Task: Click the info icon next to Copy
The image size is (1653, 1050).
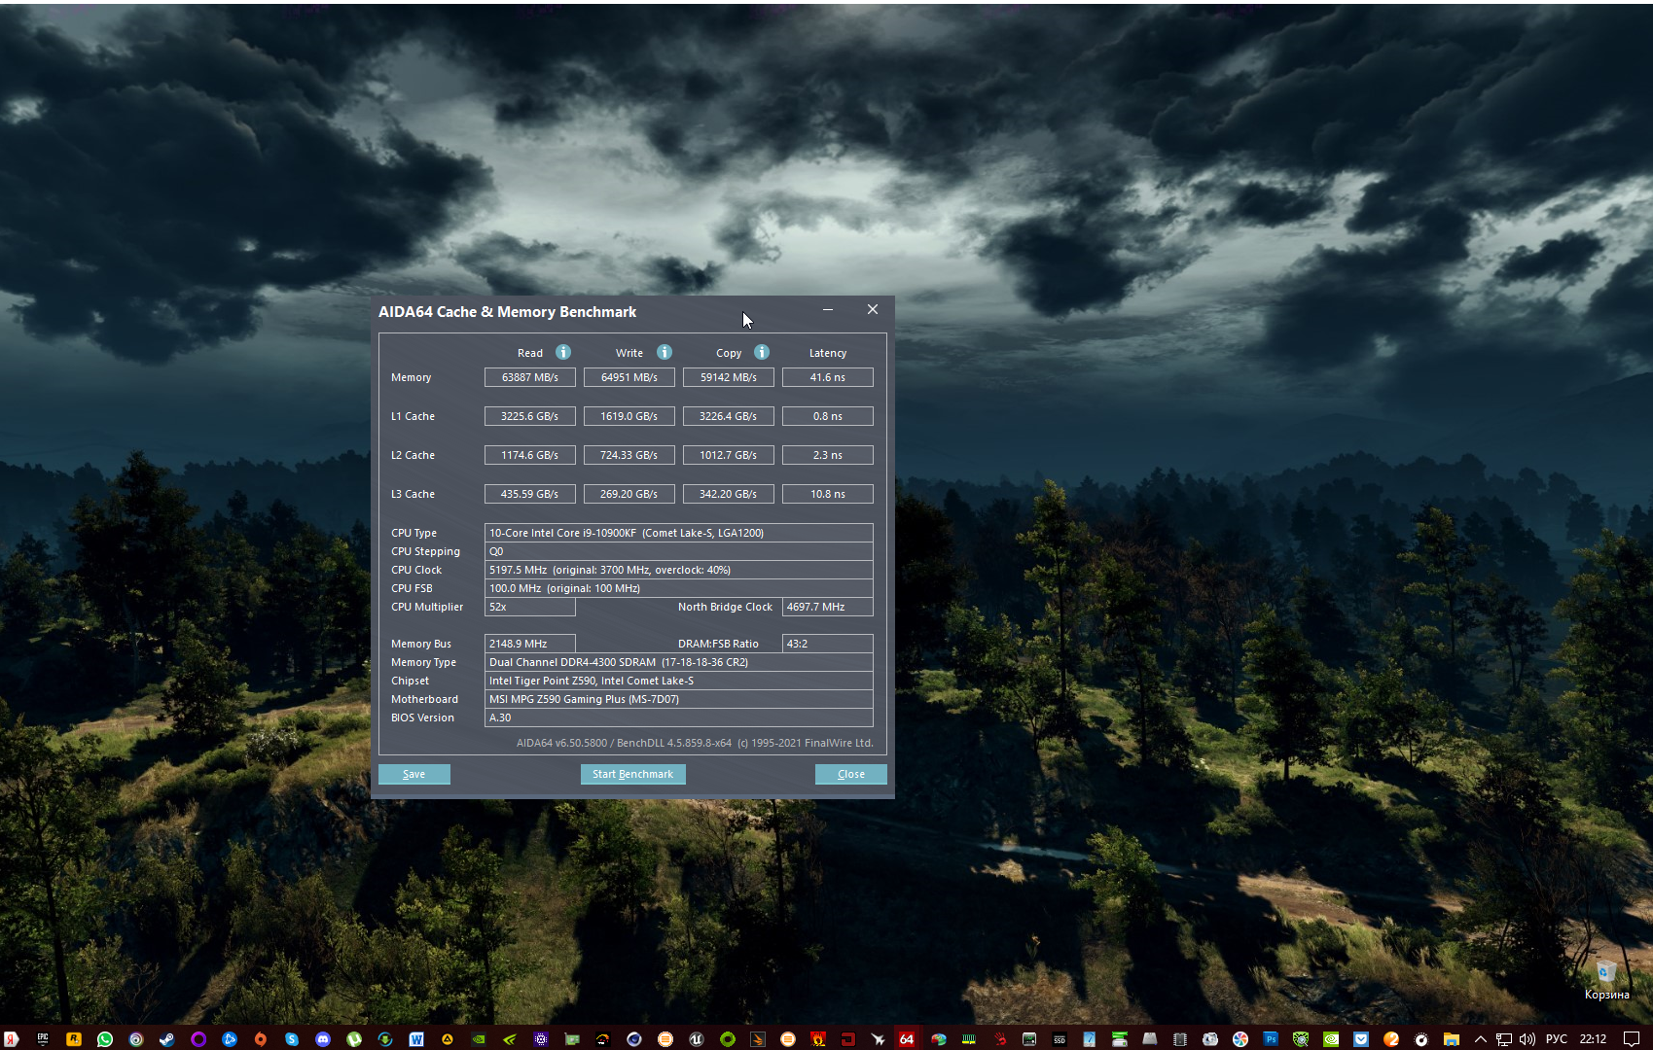Action: coord(762,352)
